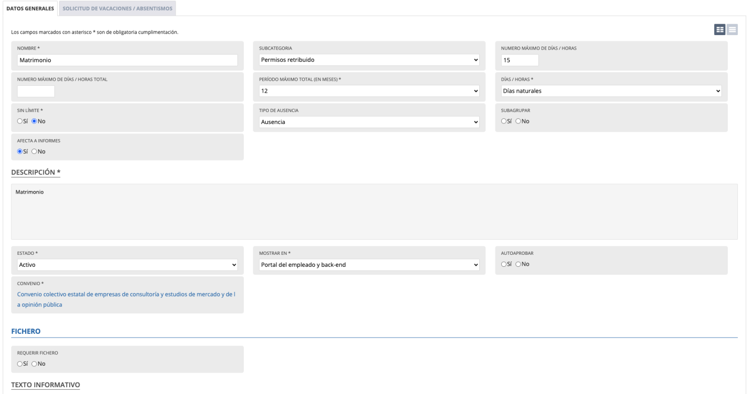755x394 pixels.
Task: Open the Subcategoria dropdown
Action: 370,60
